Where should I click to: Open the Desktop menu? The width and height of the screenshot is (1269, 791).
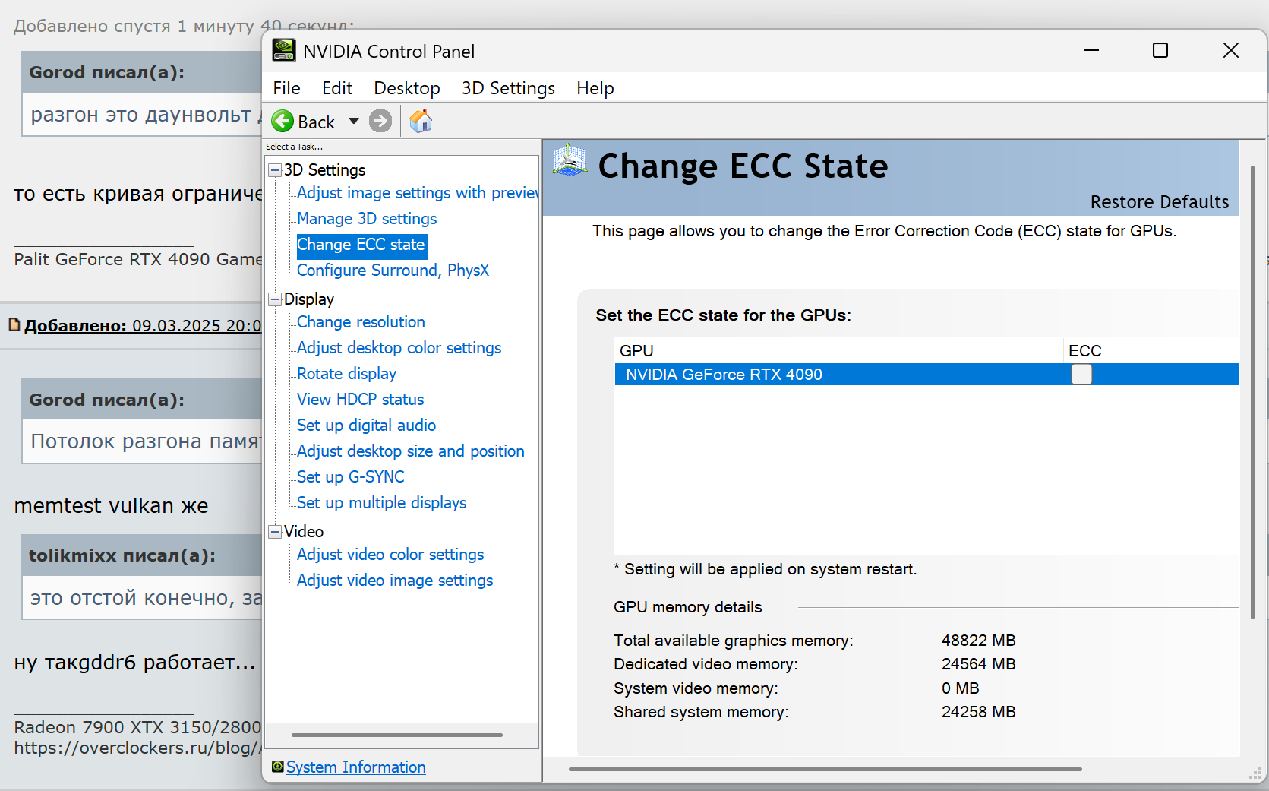pyautogui.click(x=407, y=88)
